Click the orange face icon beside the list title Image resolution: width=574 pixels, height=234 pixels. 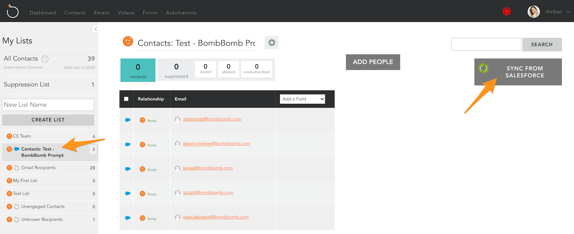tap(128, 42)
